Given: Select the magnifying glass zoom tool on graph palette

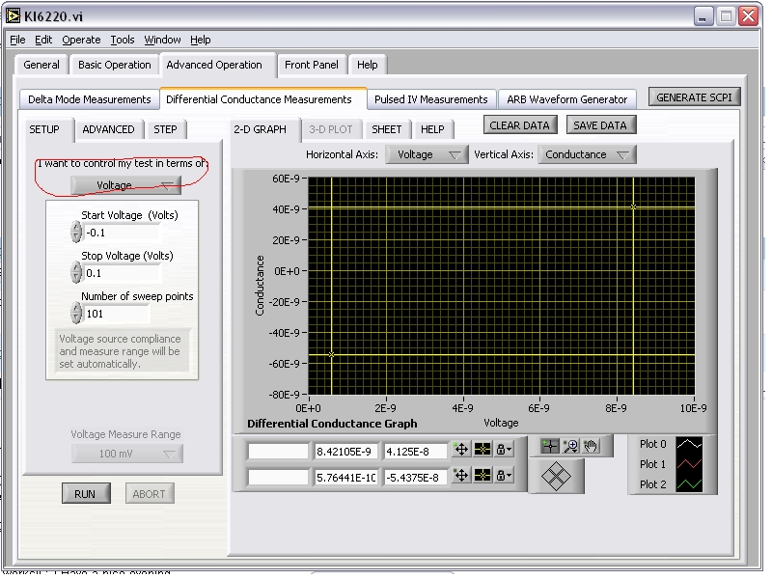Looking at the screenshot, I should pos(568,445).
